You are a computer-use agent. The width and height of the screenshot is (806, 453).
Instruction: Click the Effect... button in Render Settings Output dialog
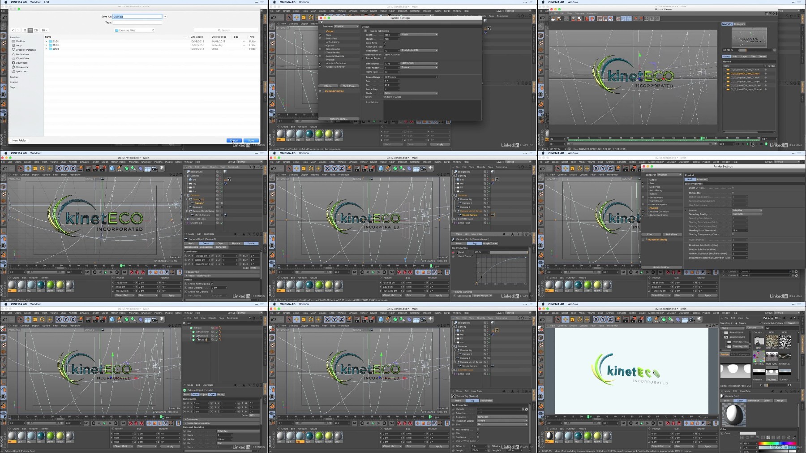coord(328,86)
